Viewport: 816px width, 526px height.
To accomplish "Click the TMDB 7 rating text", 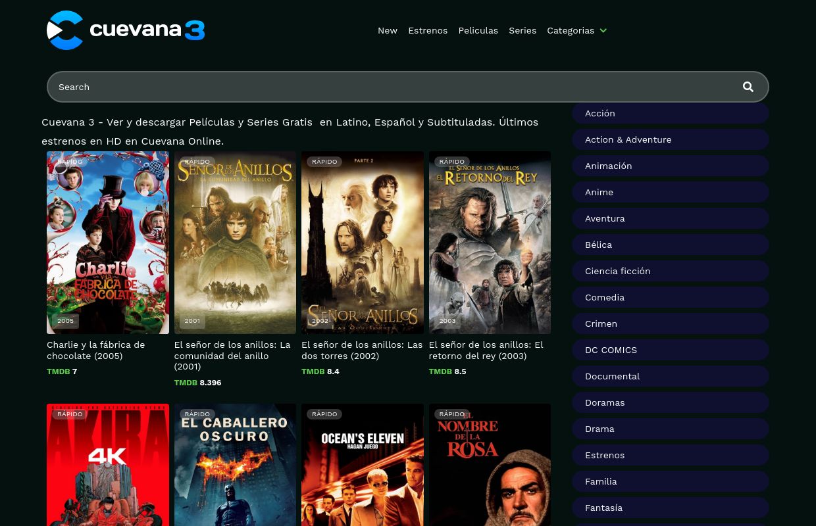I will click(62, 371).
